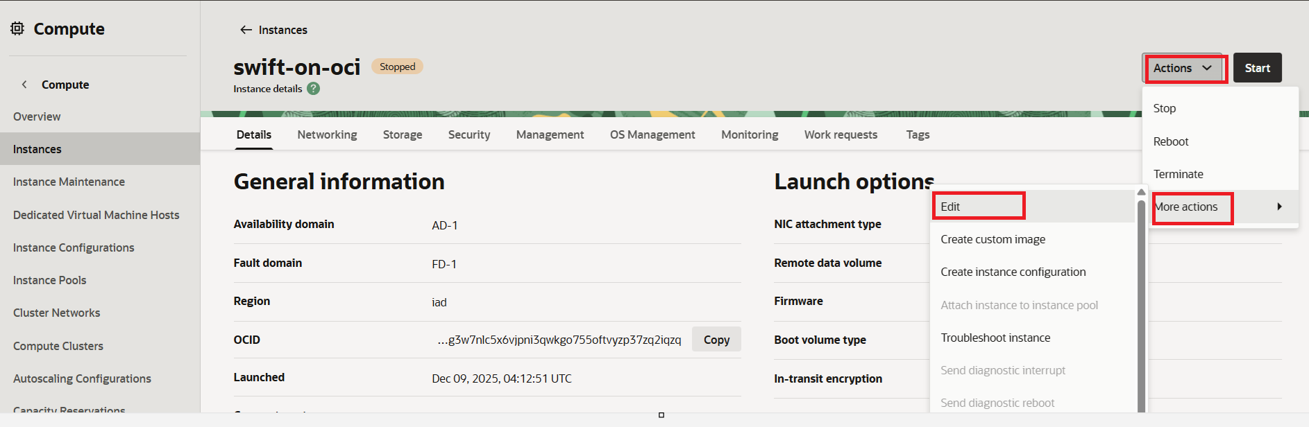Click the In-transit encryption label

pos(828,378)
